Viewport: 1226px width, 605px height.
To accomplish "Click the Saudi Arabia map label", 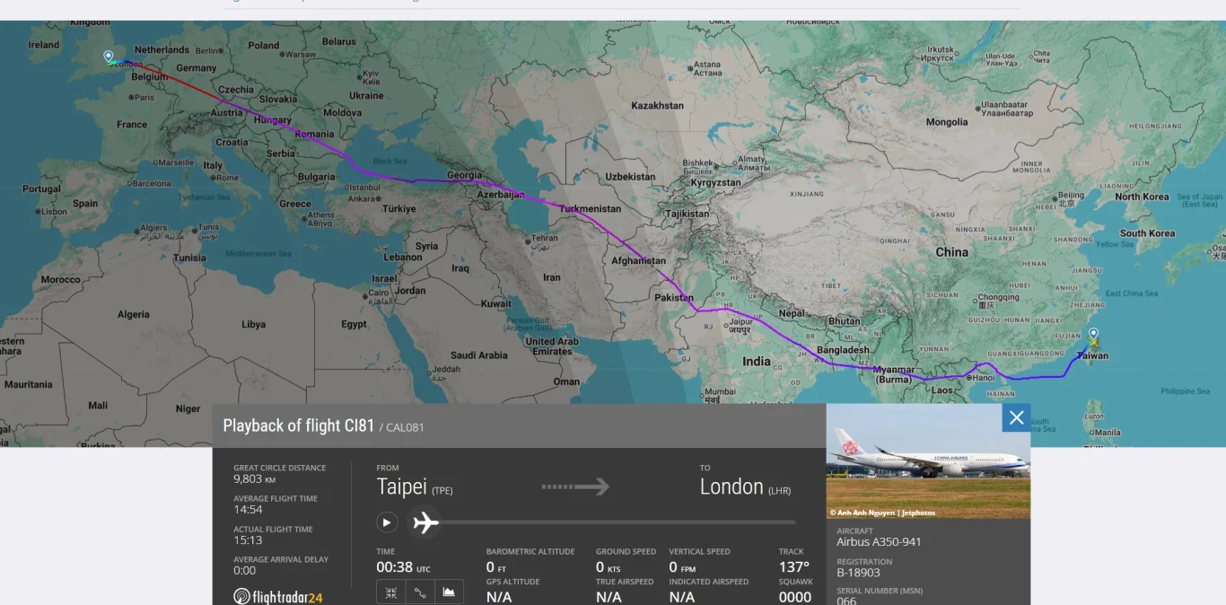I will (478, 355).
